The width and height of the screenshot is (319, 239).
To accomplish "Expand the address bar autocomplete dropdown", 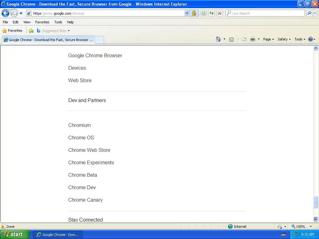I will [187, 13].
